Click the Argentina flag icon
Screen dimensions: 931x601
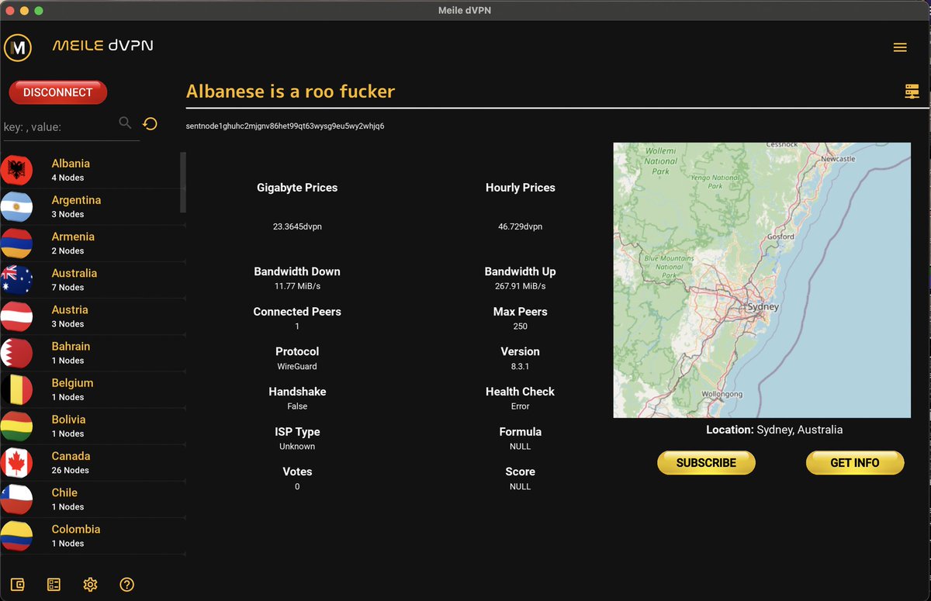click(x=16, y=206)
